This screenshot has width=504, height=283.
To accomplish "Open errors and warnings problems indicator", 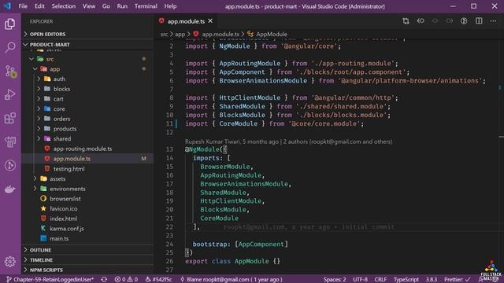I will click(x=126, y=280).
